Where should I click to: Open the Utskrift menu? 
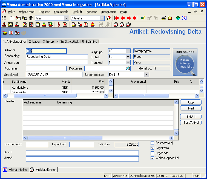tap(77, 12)
